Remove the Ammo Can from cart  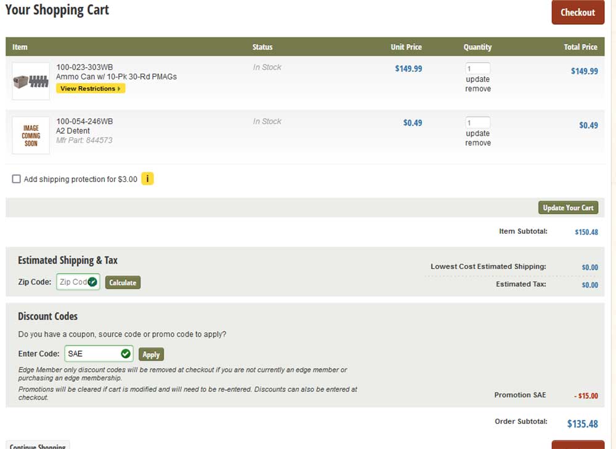478,89
